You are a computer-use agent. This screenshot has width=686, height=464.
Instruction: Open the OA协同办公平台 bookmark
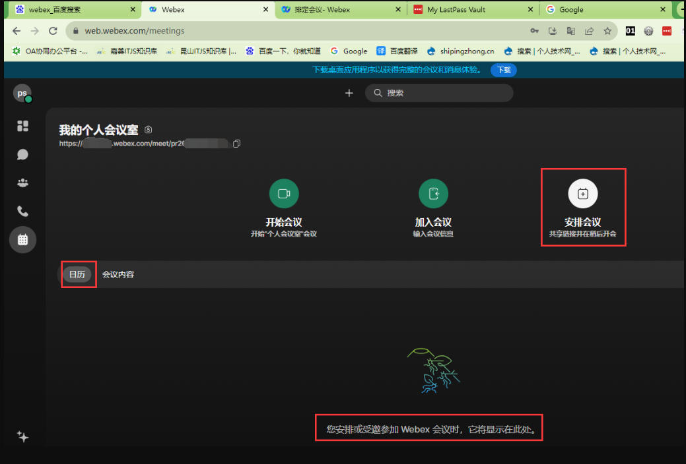tap(50, 51)
